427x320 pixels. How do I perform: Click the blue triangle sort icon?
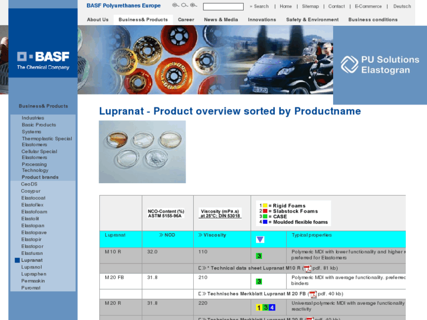click(260, 240)
